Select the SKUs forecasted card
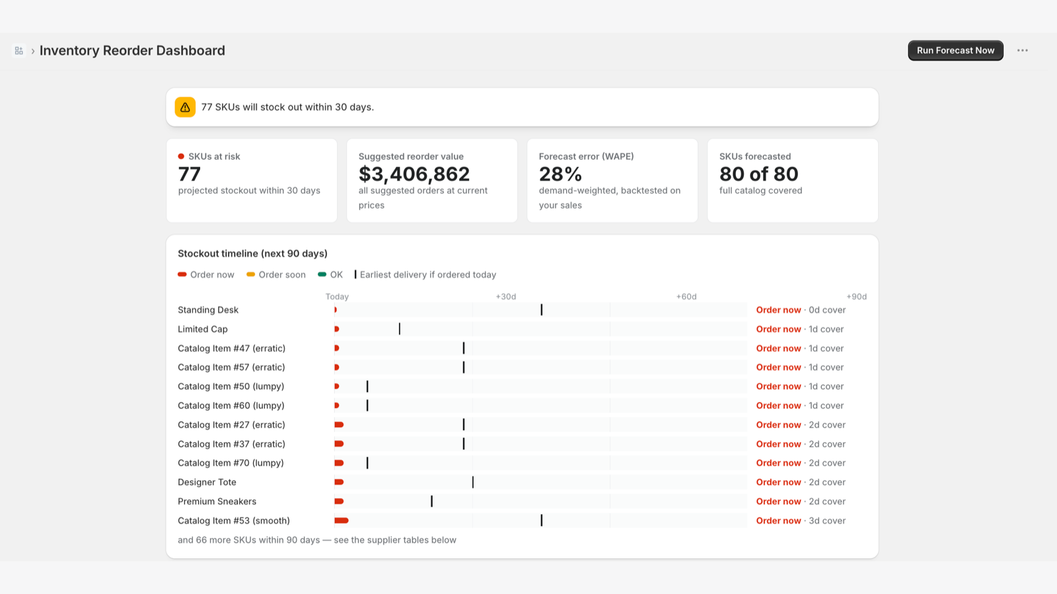The height and width of the screenshot is (594, 1057). click(x=793, y=180)
